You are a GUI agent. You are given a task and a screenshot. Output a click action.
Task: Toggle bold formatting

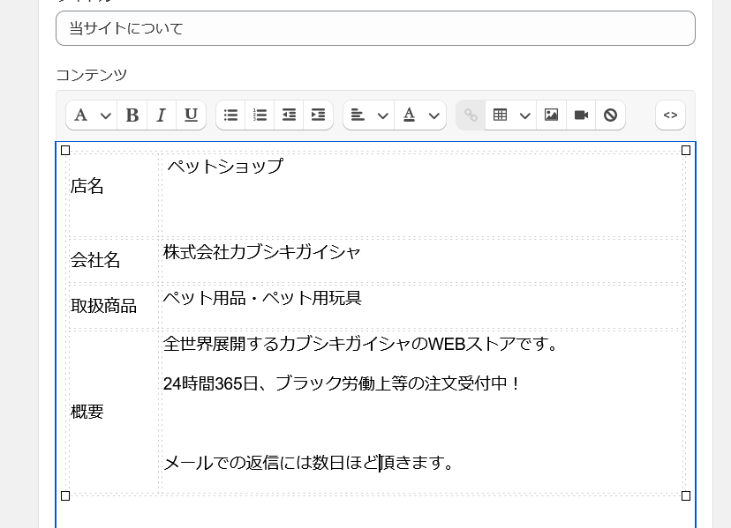pyautogui.click(x=132, y=115)
